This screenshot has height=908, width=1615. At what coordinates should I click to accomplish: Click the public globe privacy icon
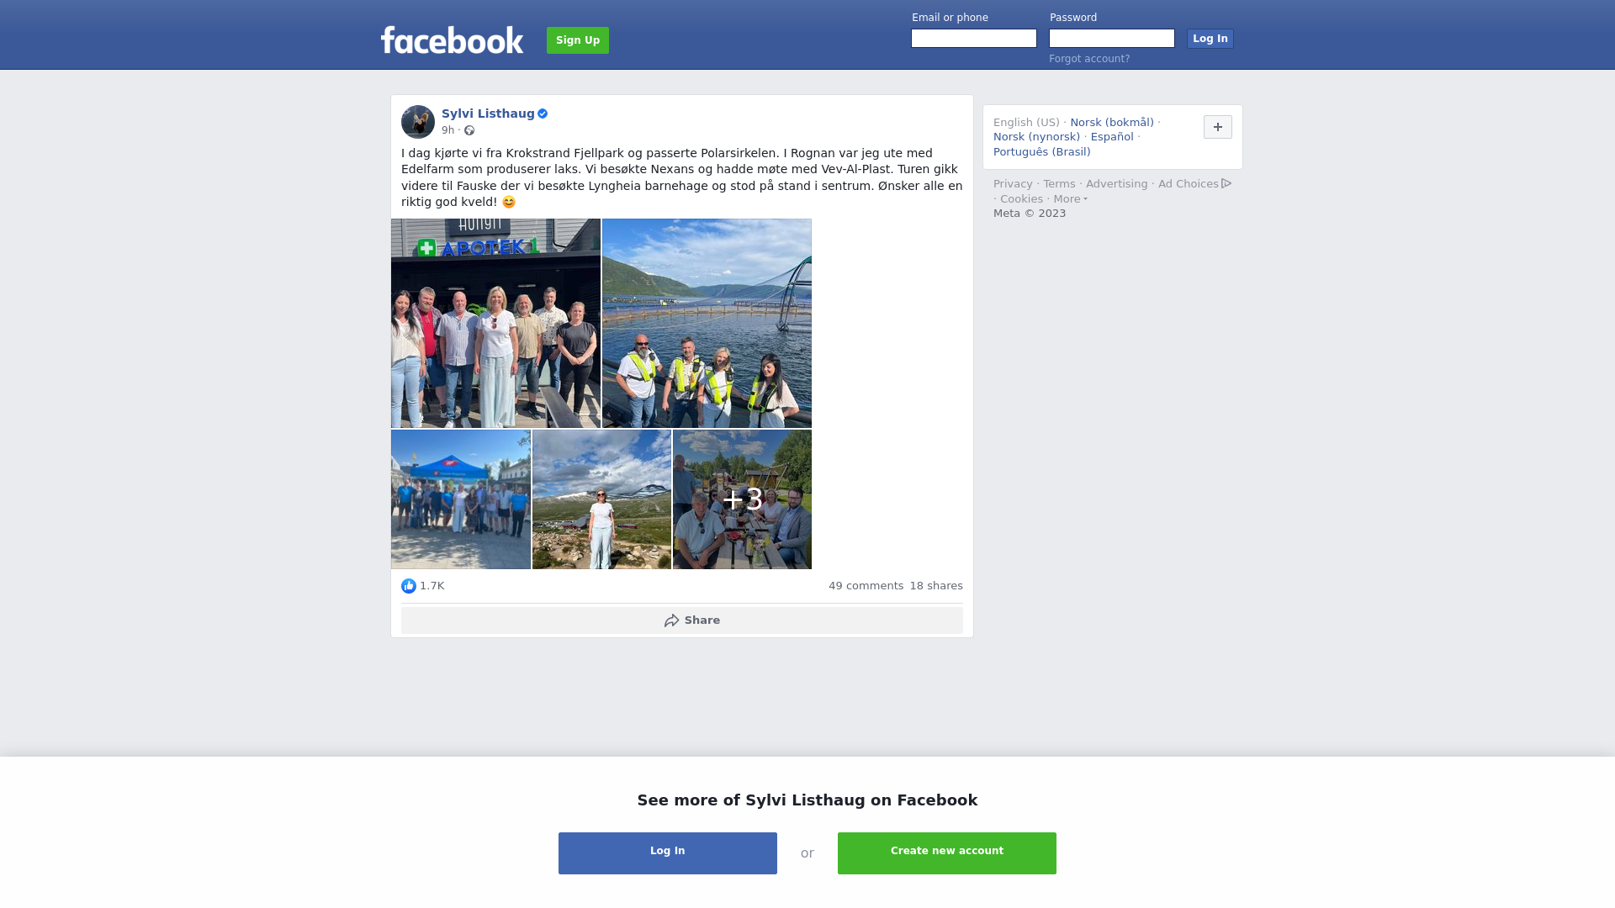coord(469,130)
